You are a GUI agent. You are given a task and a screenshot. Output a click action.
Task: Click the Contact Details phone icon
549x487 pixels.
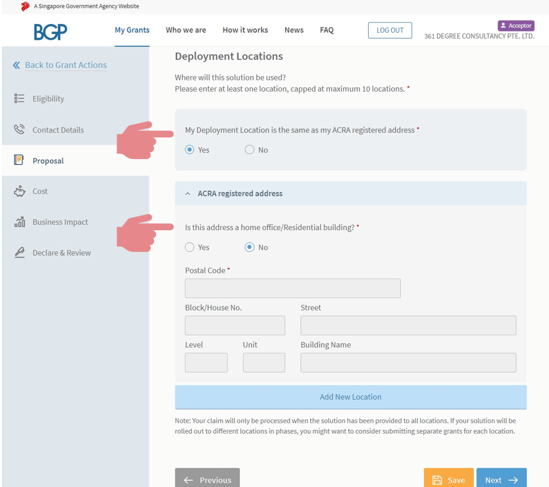click(x=19, y=130)
